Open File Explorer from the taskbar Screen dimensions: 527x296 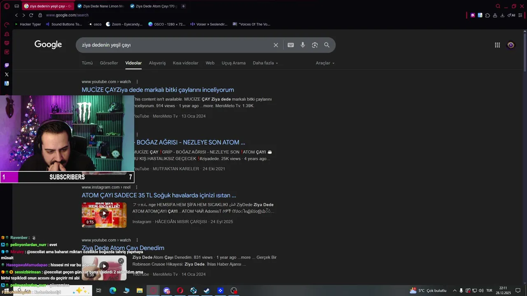140,291
